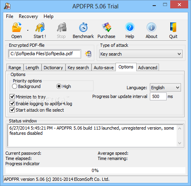Open the File menu
Screen dimensions: 191x186
tap(10, 16)
